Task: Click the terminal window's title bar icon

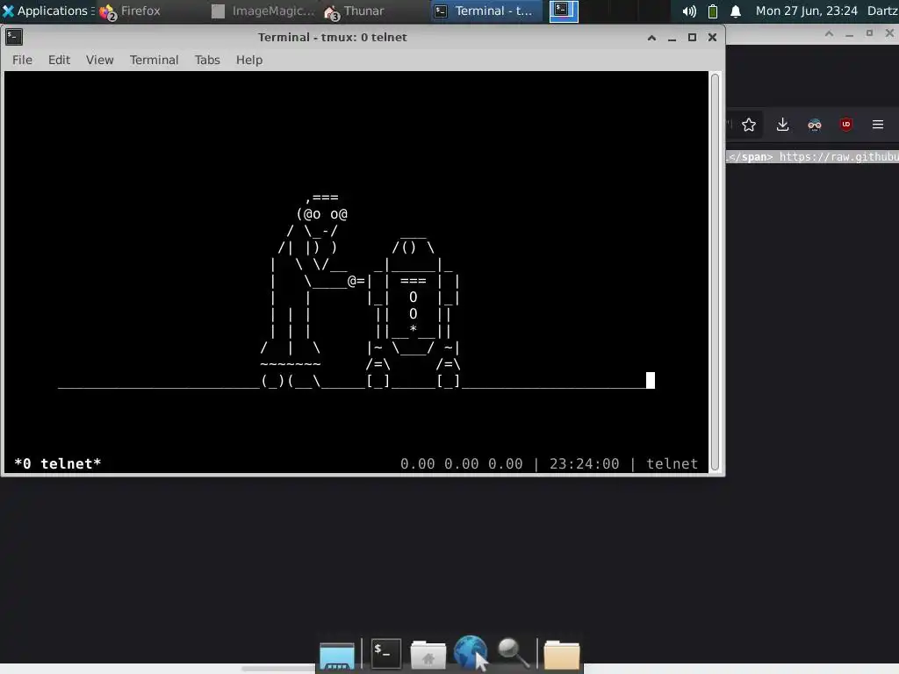Action: [14, 37]
